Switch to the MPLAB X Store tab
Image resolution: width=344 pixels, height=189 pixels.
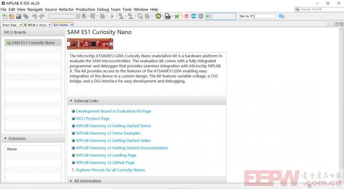37,25
